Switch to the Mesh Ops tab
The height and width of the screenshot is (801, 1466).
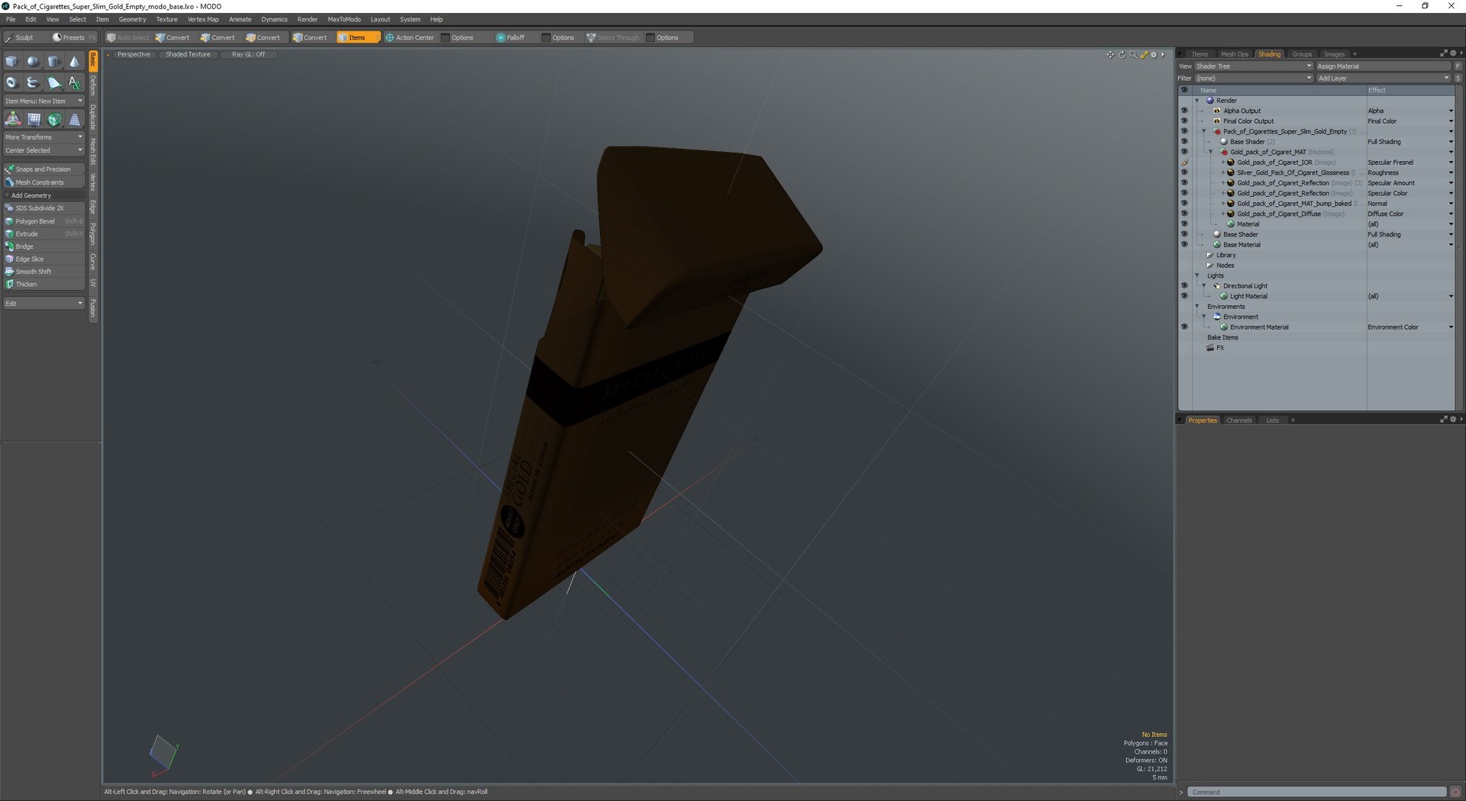coord(1234,54)
